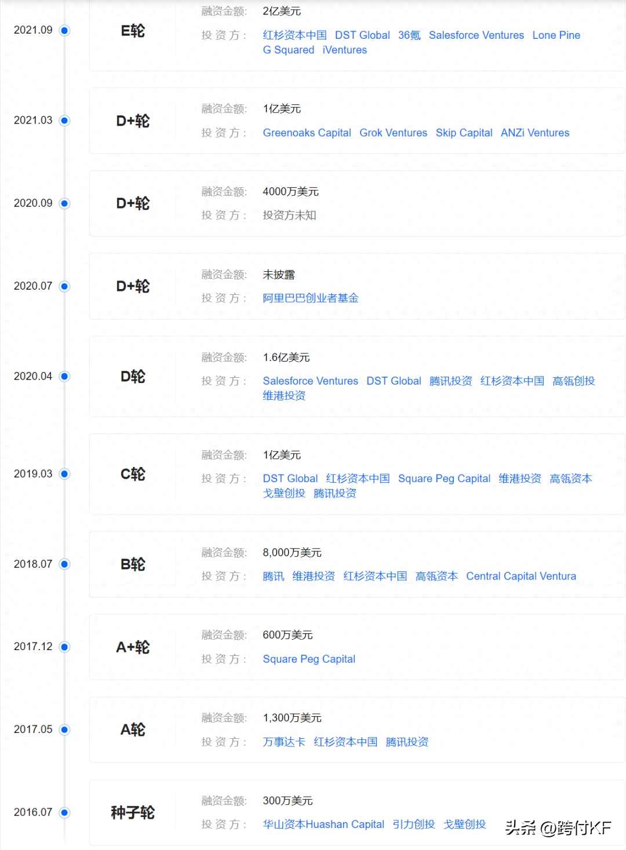Open the 阿里巴巴创业者基金 investor link
This screenshot has height=850, width=626.
coord(311,298)
